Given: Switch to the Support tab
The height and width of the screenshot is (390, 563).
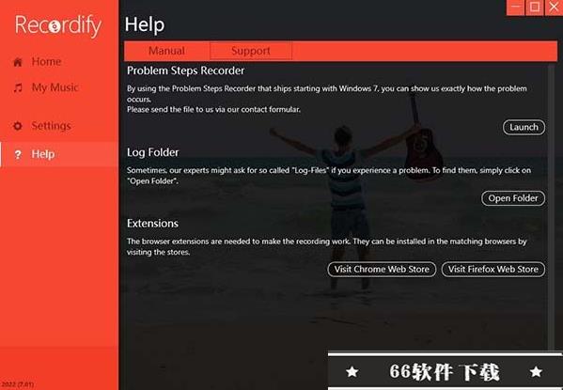Looking at the screenshot, I should pos(251,51).
